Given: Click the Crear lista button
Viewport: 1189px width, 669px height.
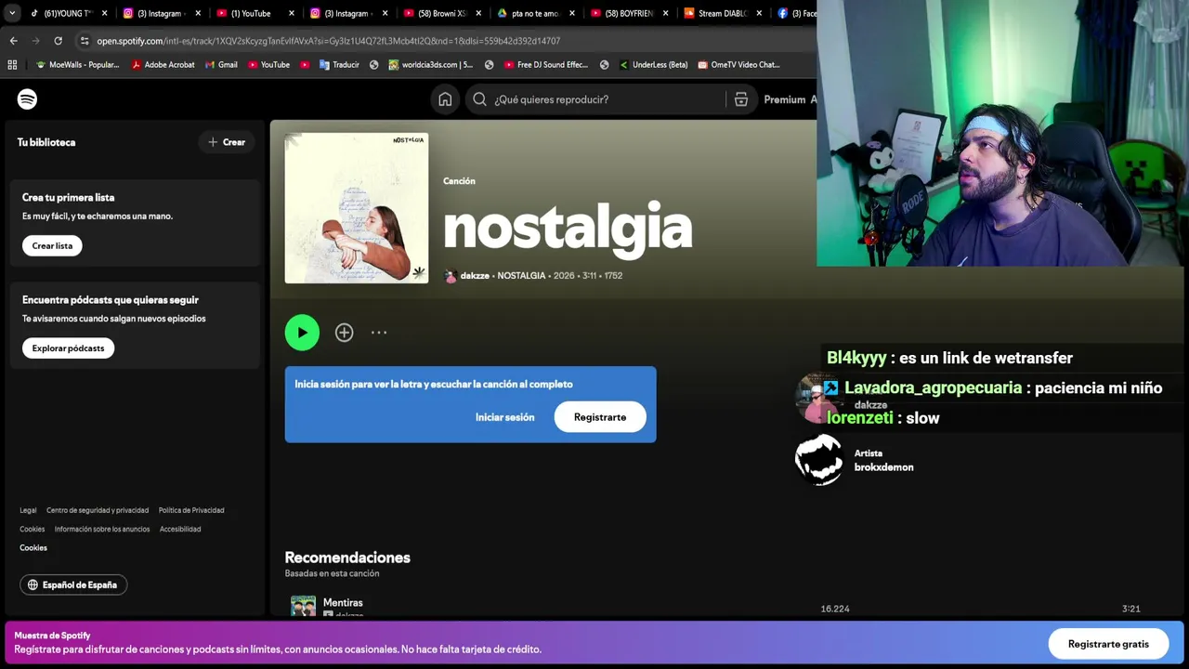Looking at the screenshot, I should tap(52, 245).
